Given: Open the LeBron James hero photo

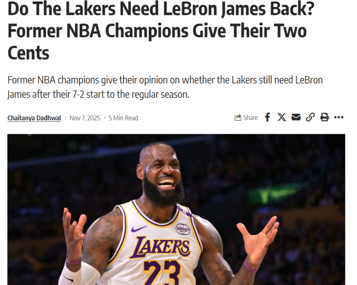Looking at the screenshot, I should (x=176, y=209).
